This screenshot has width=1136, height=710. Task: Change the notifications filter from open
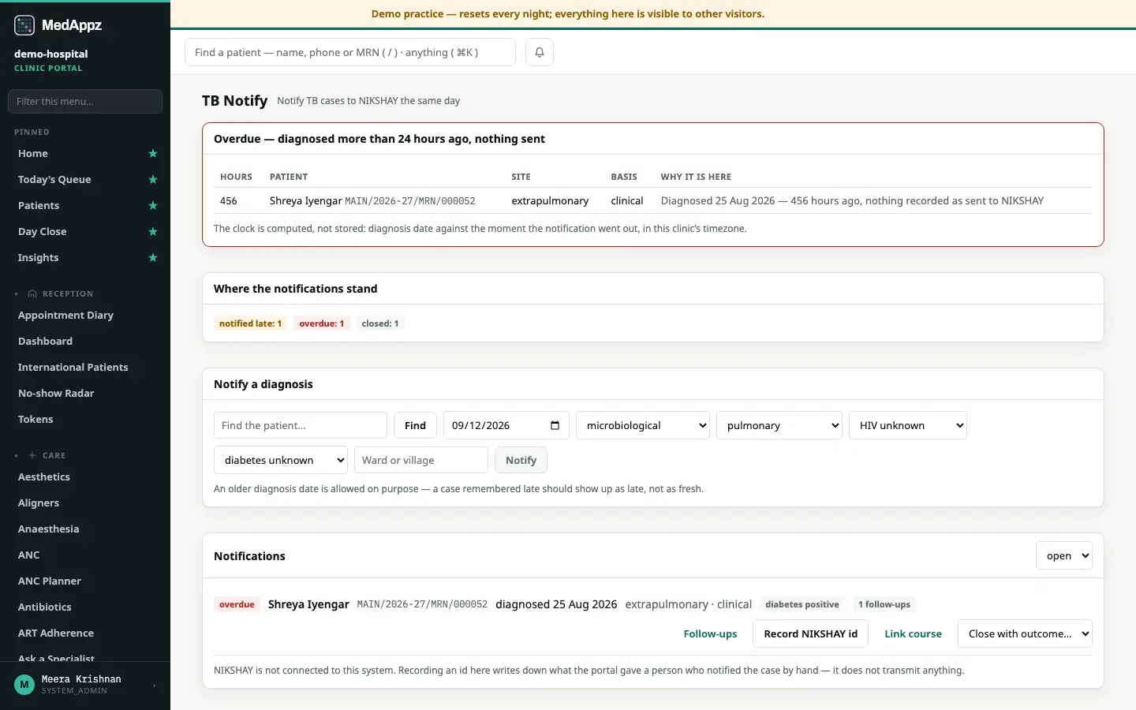click(1064, 555)
